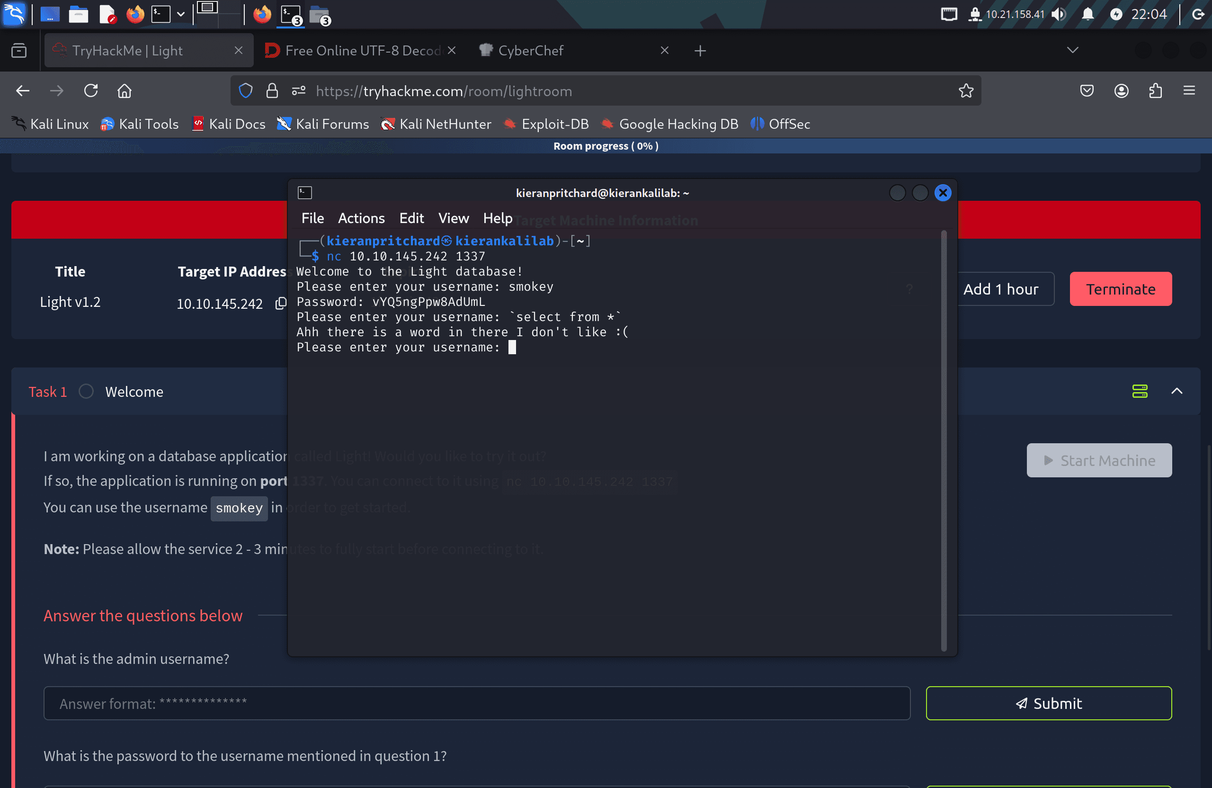Launch the text editor from the top panel
Viewport: 1212px width, 788px height.
pyautogui.click(x=107, y=14)
